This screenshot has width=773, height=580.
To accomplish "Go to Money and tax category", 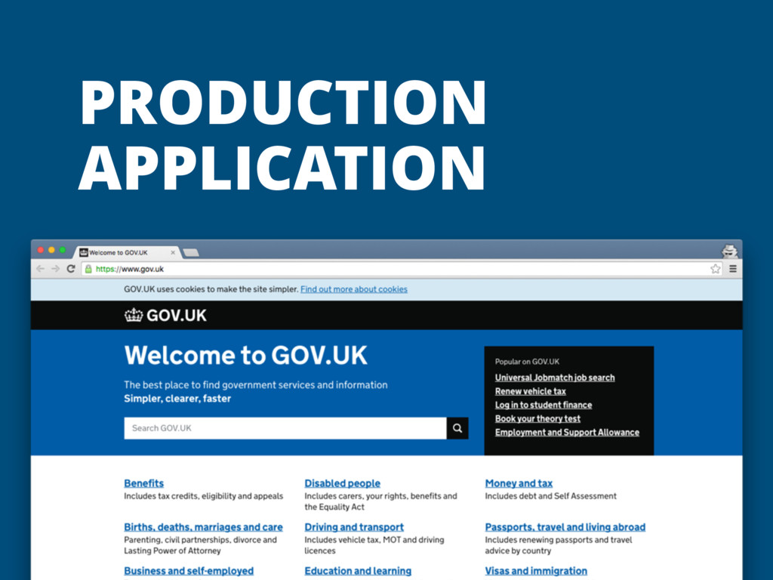I will click(519, 483).
